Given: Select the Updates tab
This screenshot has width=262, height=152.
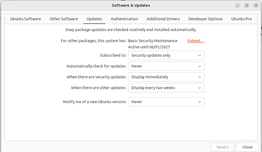Looking at the screenshot, I should coord(94,19).
